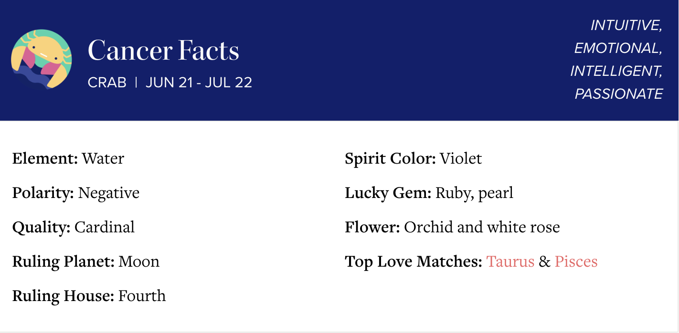
Task: Select the Ruling Planet: Moon fact
Action: tap(86, 262)
